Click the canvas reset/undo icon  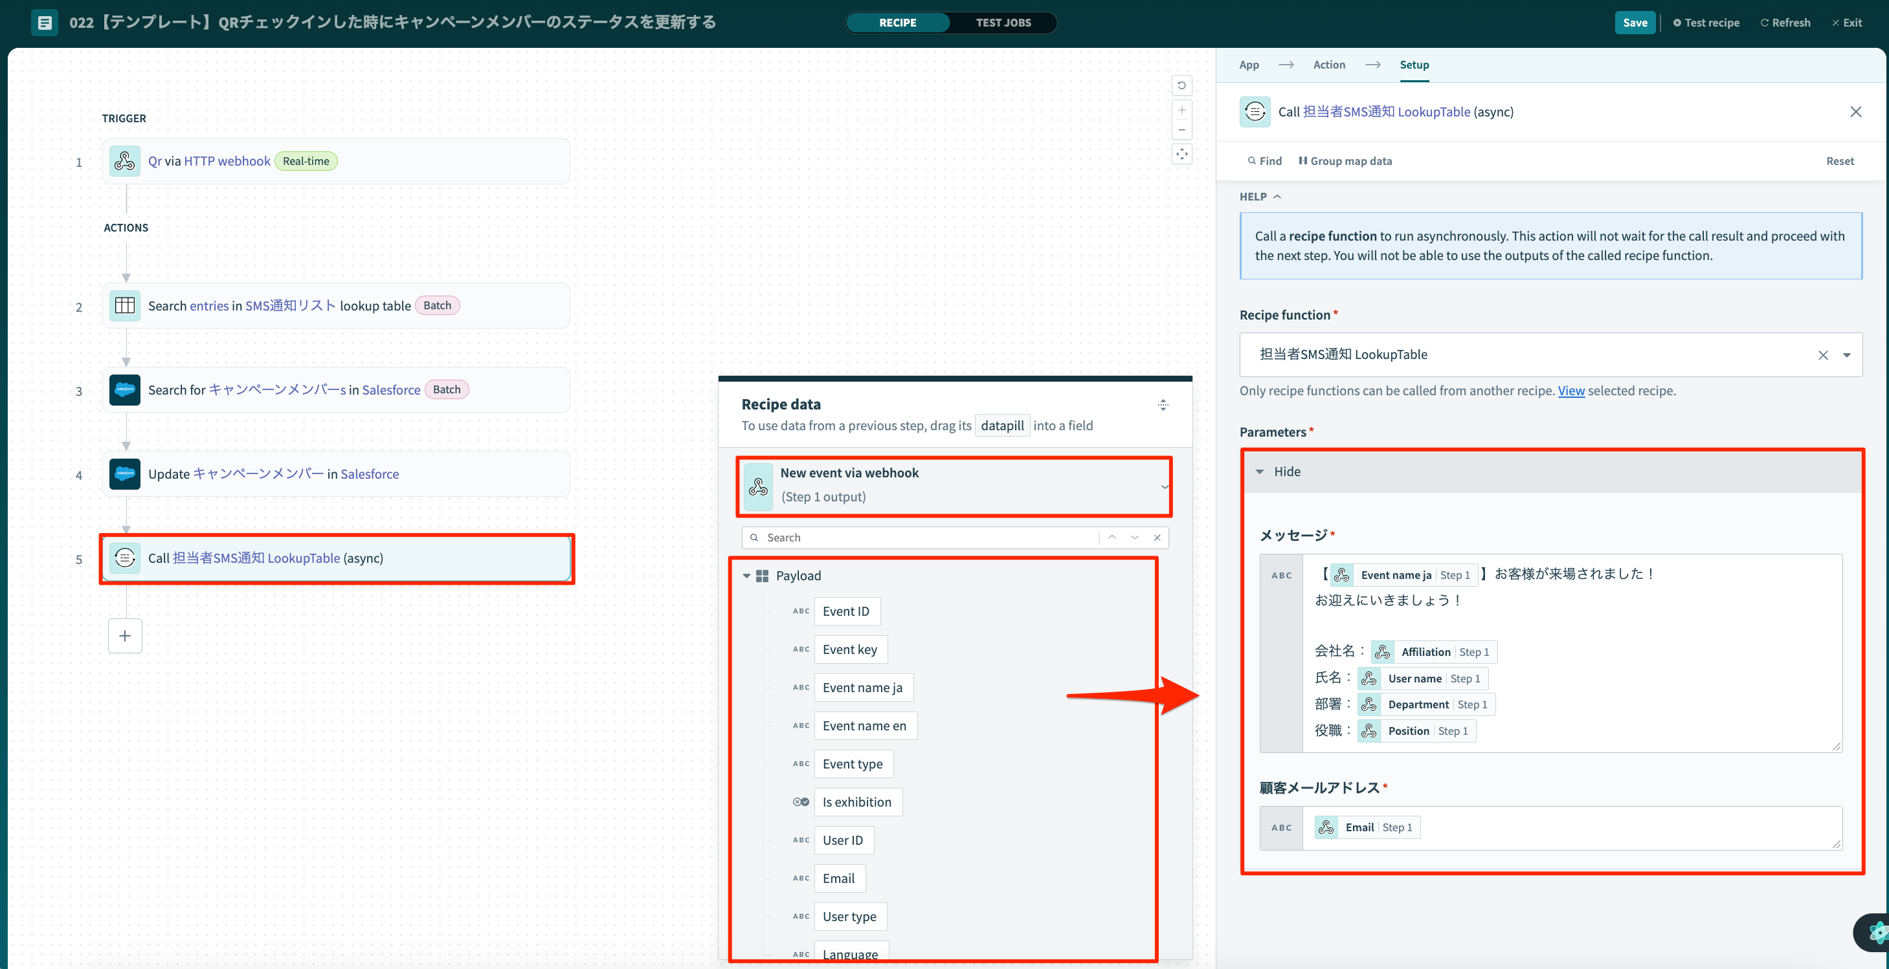pos(1181,86)
